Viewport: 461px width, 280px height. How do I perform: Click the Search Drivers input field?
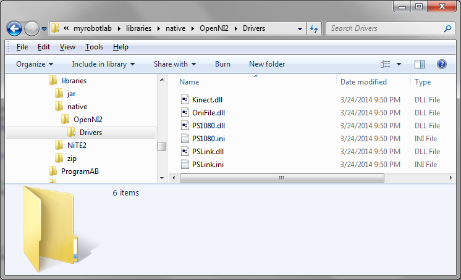tap(385, 28)
